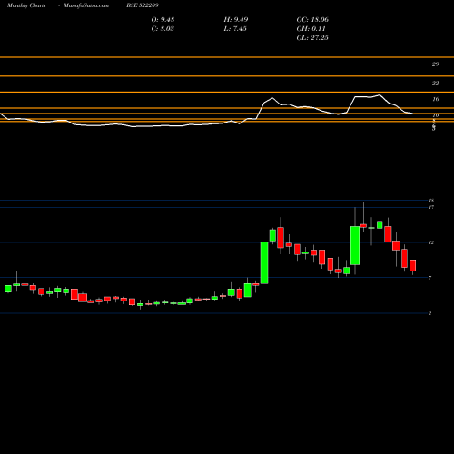The width and height of the screenshot is (454, 454).
Task: Click the 'BSE 522299' symbol label
Action: (143, 5)
